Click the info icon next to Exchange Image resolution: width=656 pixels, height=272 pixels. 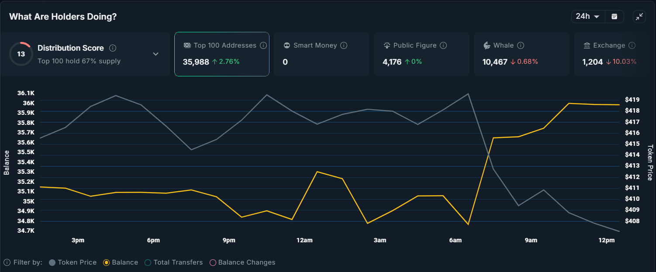pyautogui.click(x=632, y=45)
